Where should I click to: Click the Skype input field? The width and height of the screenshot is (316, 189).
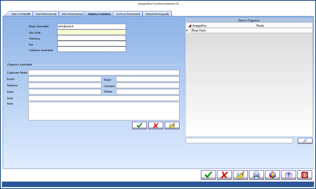147,79
